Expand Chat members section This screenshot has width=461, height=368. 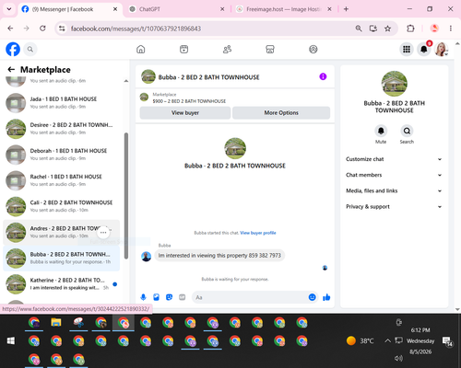[x=394, y=175]
